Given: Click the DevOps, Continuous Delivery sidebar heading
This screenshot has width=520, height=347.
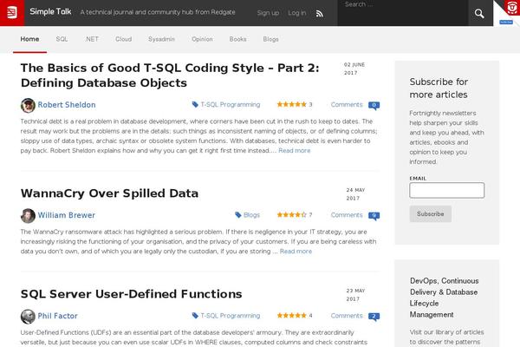Looking at the screenshot, I should coord(444,298).
